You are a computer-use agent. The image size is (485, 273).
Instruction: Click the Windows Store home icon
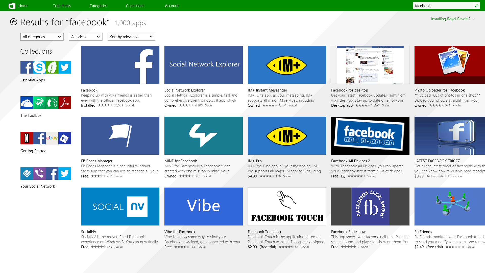pos(12,6)
